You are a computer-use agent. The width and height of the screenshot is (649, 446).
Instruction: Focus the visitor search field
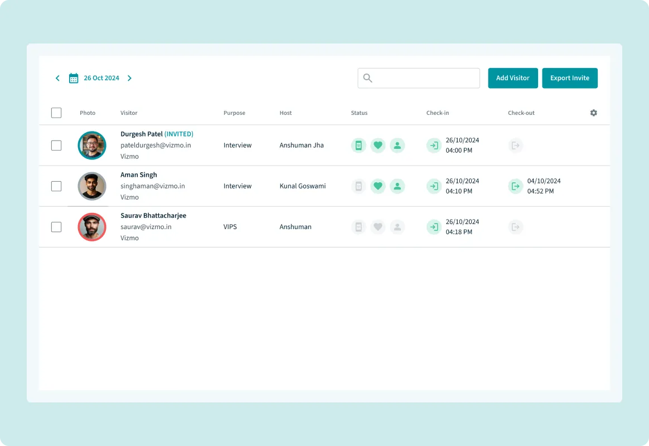(419, 78)
